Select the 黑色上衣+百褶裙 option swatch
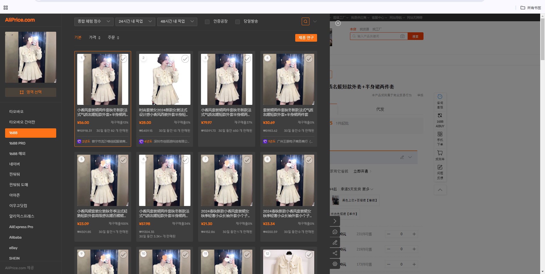545x274 pixels. click(356, 200)
